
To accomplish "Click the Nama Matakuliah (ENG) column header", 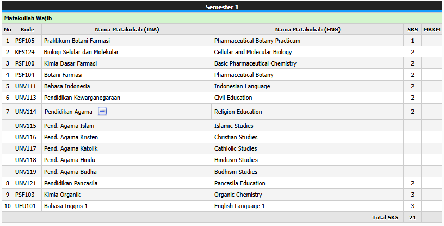I will (x=307, y=29).
